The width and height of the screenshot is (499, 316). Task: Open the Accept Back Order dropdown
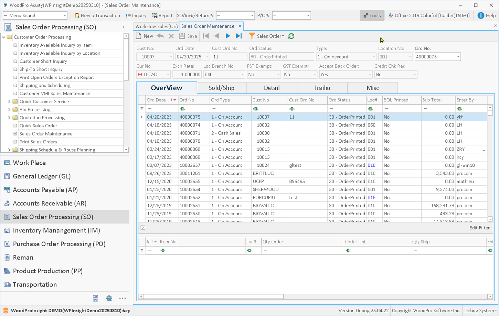(x=370, y=75)
